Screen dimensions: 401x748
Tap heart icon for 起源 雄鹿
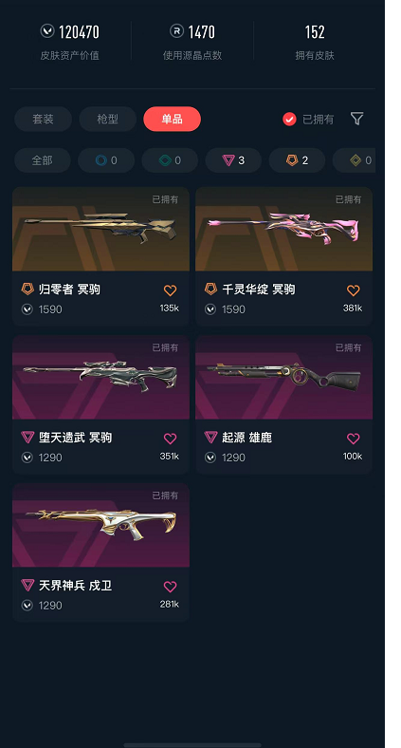pyautogui.click(x=353, y=439)
